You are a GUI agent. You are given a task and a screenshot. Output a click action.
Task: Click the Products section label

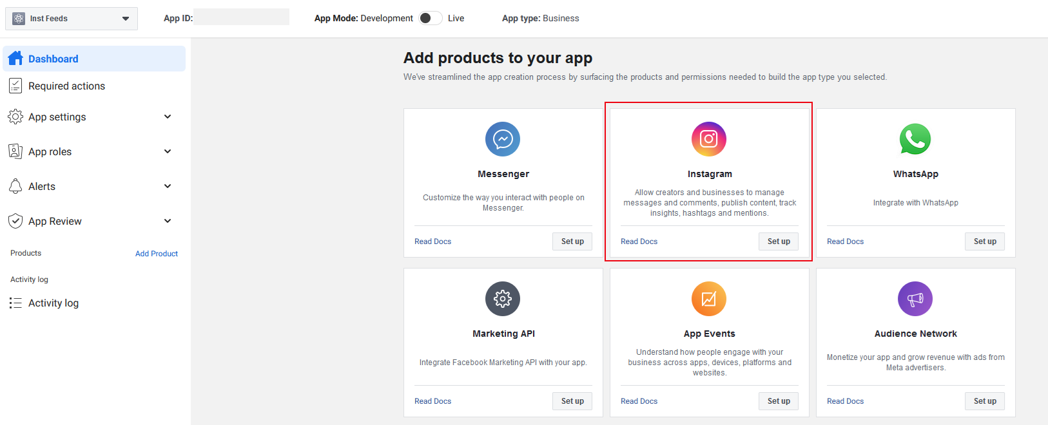[x=26, y=253]
